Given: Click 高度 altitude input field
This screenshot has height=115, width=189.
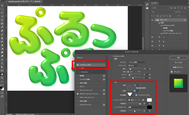Looking at the screenshot, I should tap(136, 91).
